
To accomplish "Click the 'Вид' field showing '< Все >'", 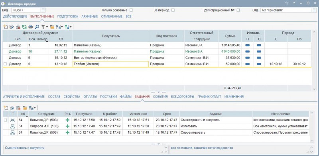I will pos(26,10).
